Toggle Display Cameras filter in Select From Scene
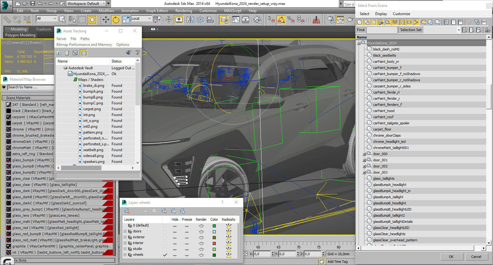 [x=381, y=22]
